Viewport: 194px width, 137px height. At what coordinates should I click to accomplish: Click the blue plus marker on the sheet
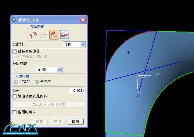[x=128, y=53]
